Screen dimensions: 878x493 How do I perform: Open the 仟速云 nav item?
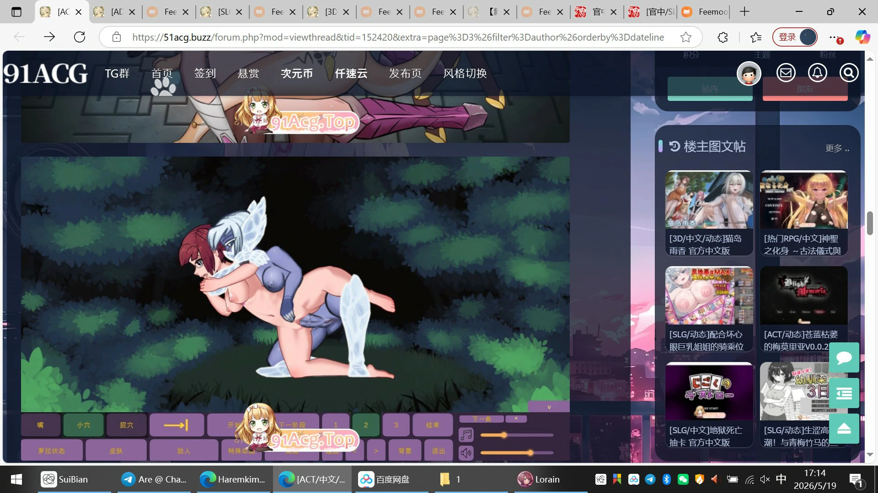click(351, 73)
